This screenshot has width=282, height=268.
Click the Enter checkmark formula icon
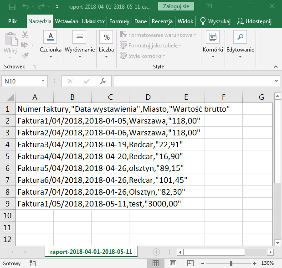point(87,81)
